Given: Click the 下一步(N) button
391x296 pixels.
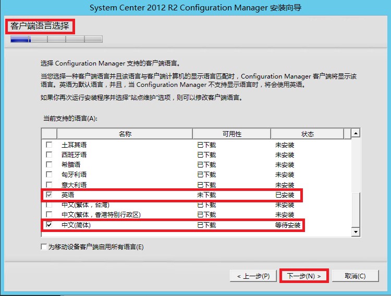Looking at the screenshot, I should coord(304,276).
